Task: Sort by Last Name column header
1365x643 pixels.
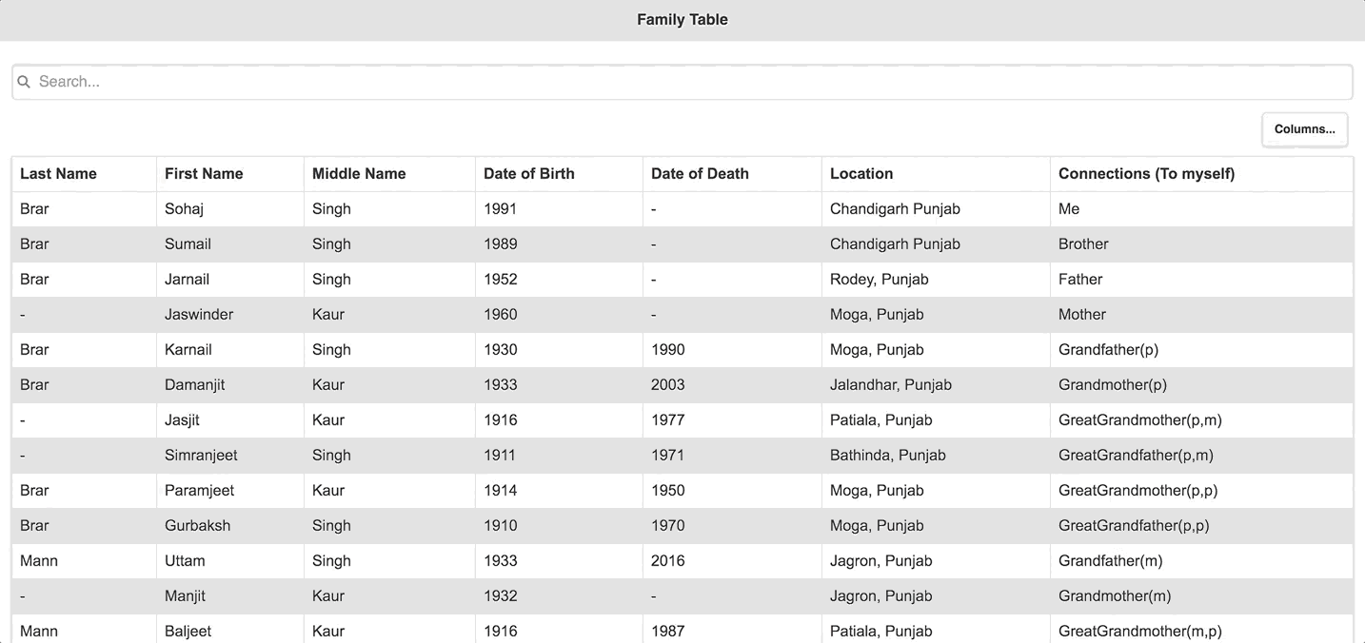Action: 58,173
